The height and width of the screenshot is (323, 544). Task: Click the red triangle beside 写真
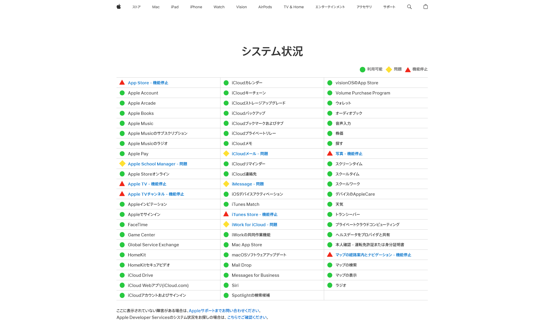point(330,154)
